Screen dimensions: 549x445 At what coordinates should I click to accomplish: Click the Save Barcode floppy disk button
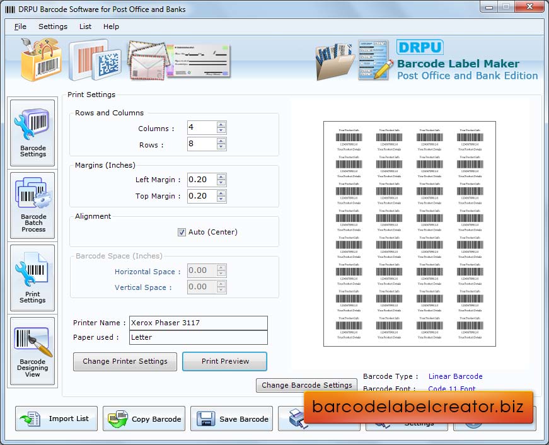click(x=231, y=419)
